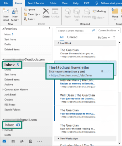
Task: Open the File tab
Action: coord(6,3)
